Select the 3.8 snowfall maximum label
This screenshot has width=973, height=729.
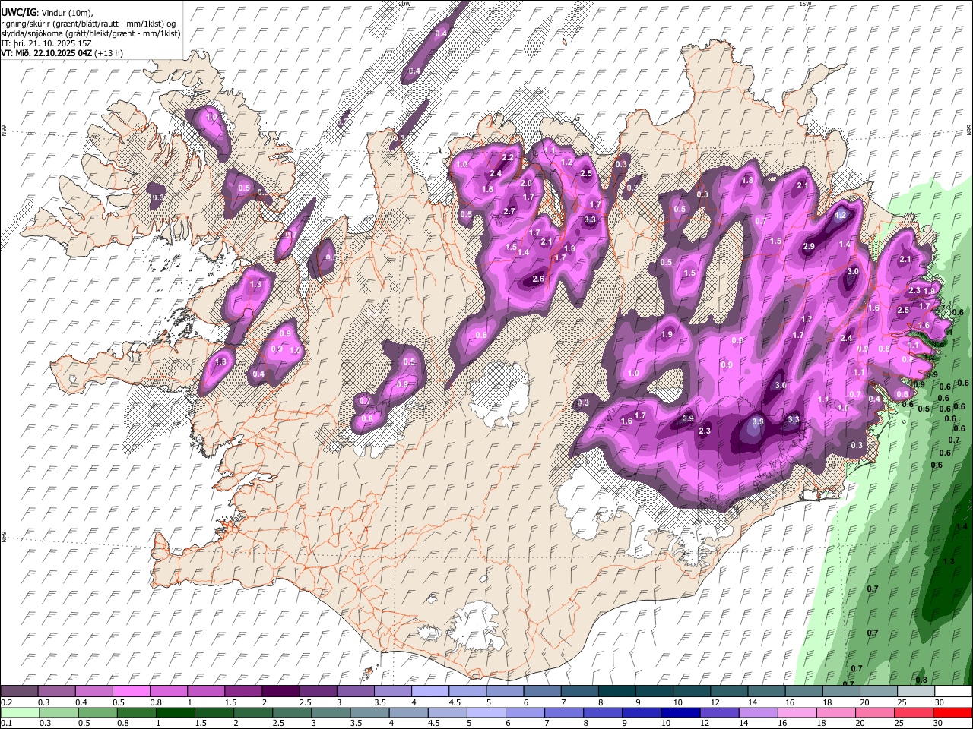757,422
